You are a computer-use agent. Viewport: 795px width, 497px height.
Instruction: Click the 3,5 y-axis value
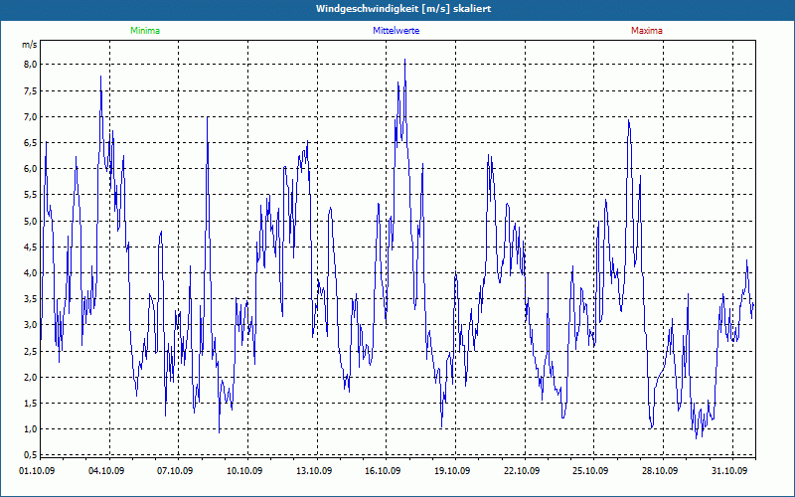30,299
